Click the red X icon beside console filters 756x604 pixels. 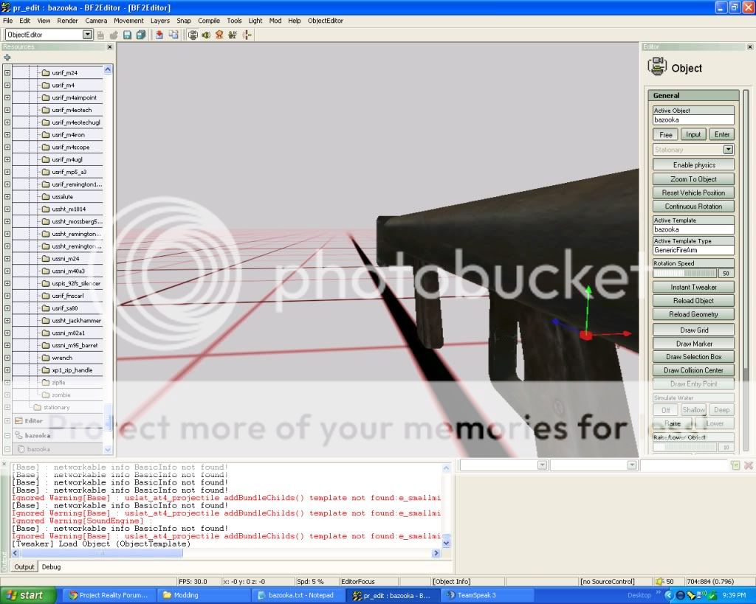pyautogui.click(x=749, y=465)
